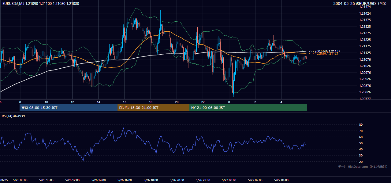The height and width of the screenshot is (183, 391).
Task: Click hour label 22 under price chart
Action: click(x=203, y=102)
